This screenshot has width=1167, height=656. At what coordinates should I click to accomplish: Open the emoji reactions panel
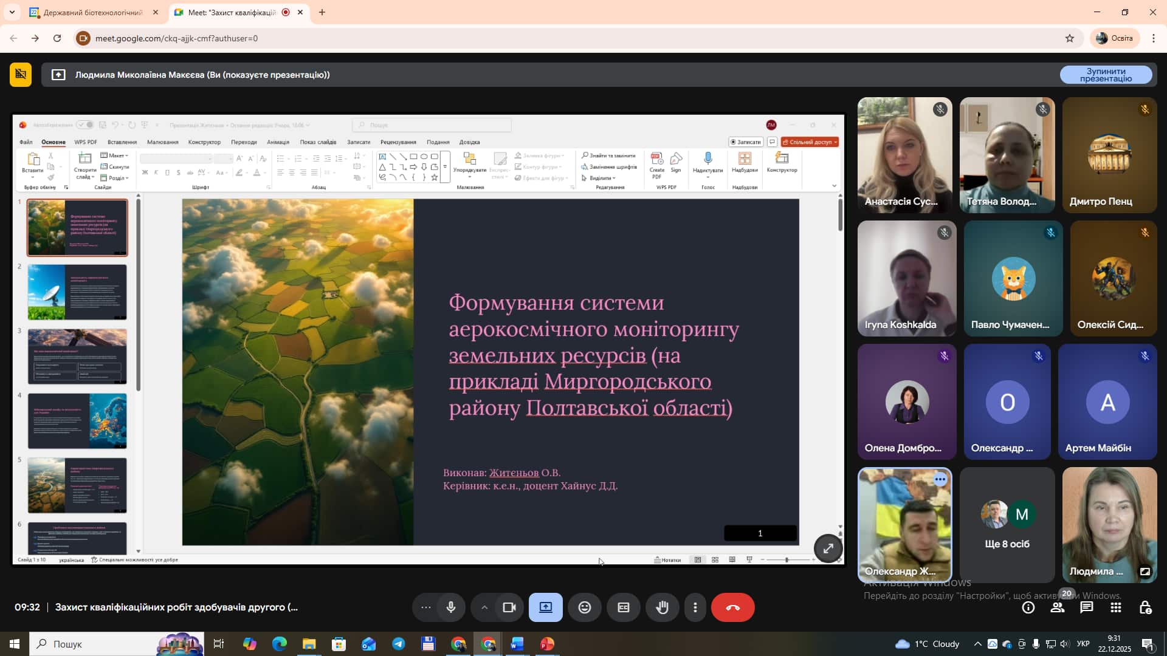coord(585,607)
